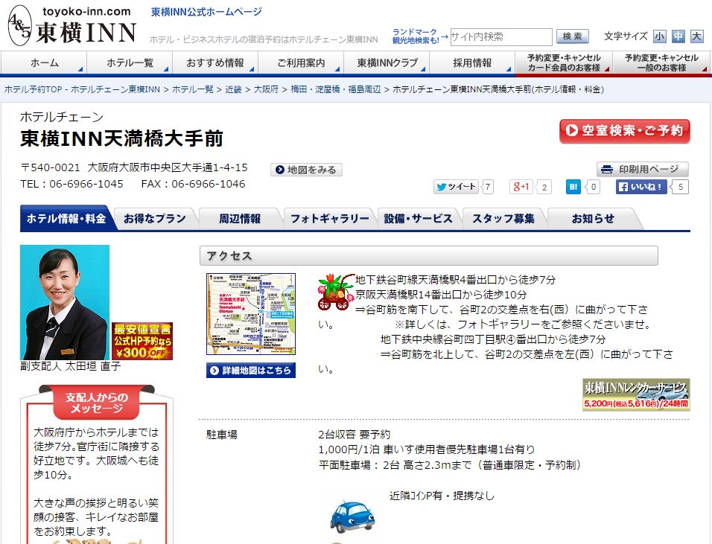Switch to the 設備・サービス tab
712x544 pixels.
(x=419, y=219)
